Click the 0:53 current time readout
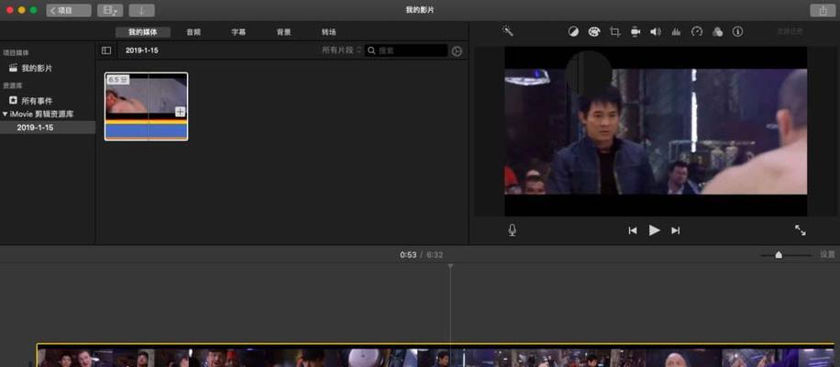The width and height of the screenshot is (840, 367). pyautogui.click(x=408, y=254)
